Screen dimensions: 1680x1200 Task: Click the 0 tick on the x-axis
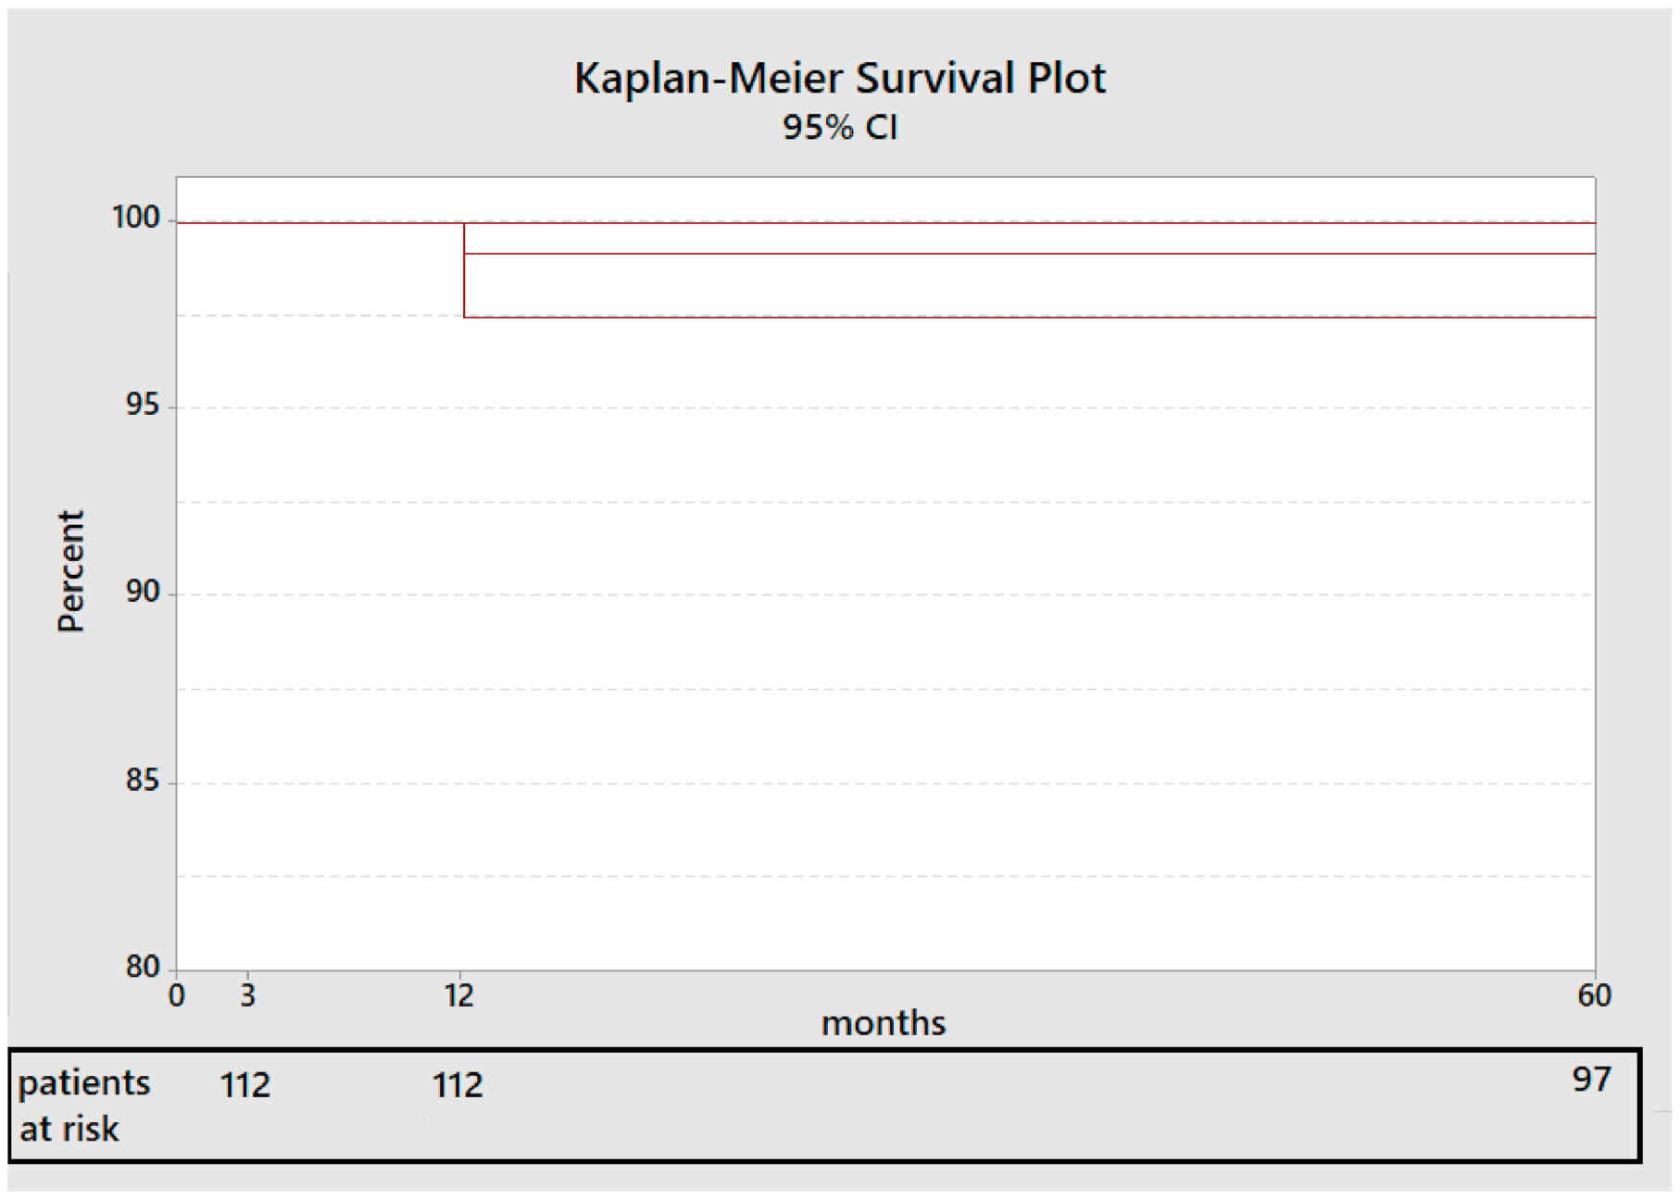tap(176, 996)
